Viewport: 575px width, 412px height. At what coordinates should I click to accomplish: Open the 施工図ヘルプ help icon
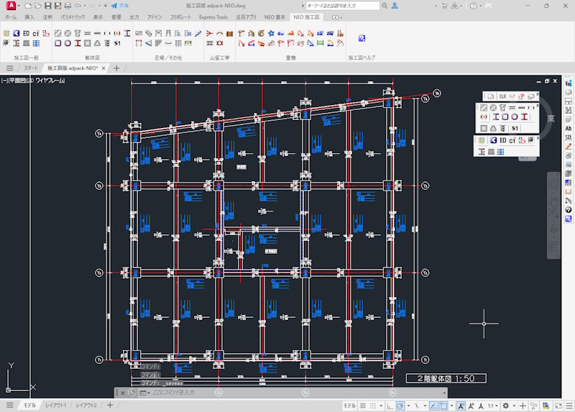coord(362,38)
